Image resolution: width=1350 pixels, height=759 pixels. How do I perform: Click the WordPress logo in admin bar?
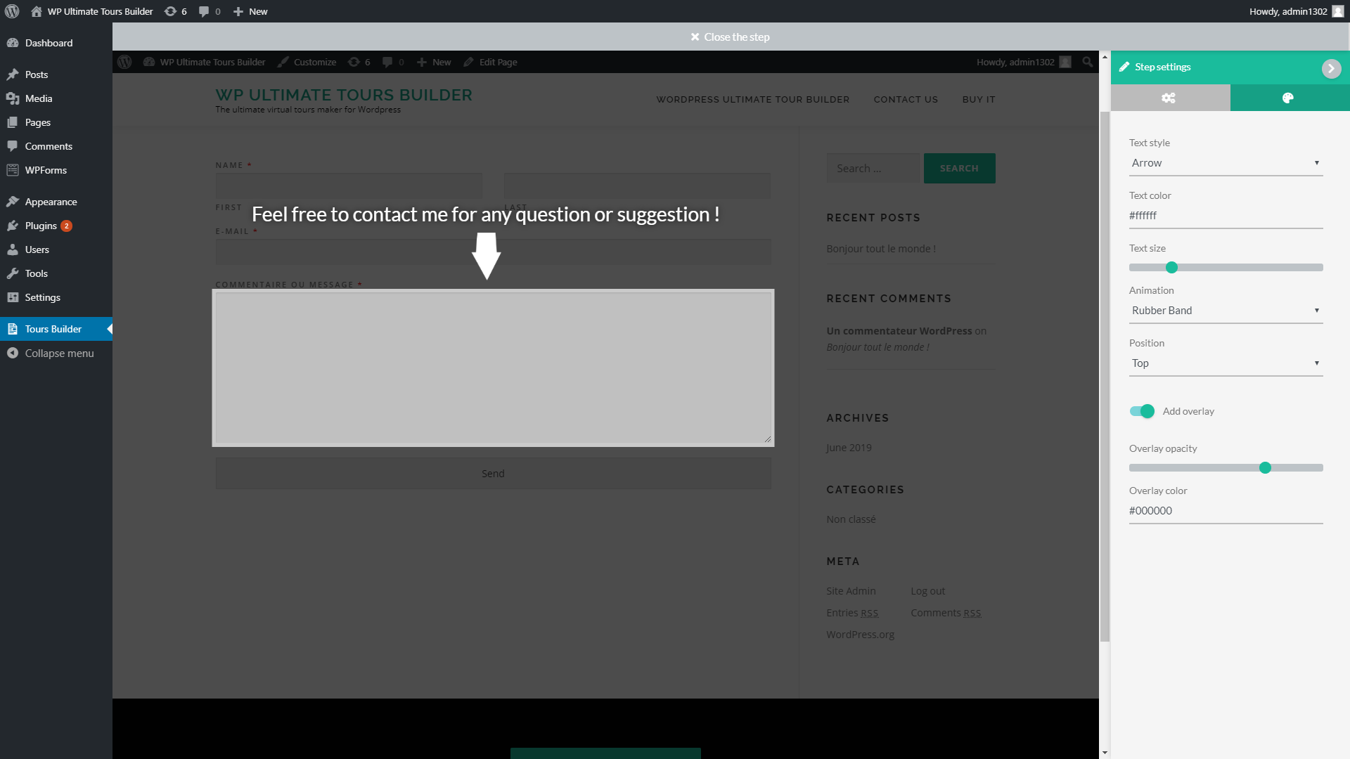12,11
